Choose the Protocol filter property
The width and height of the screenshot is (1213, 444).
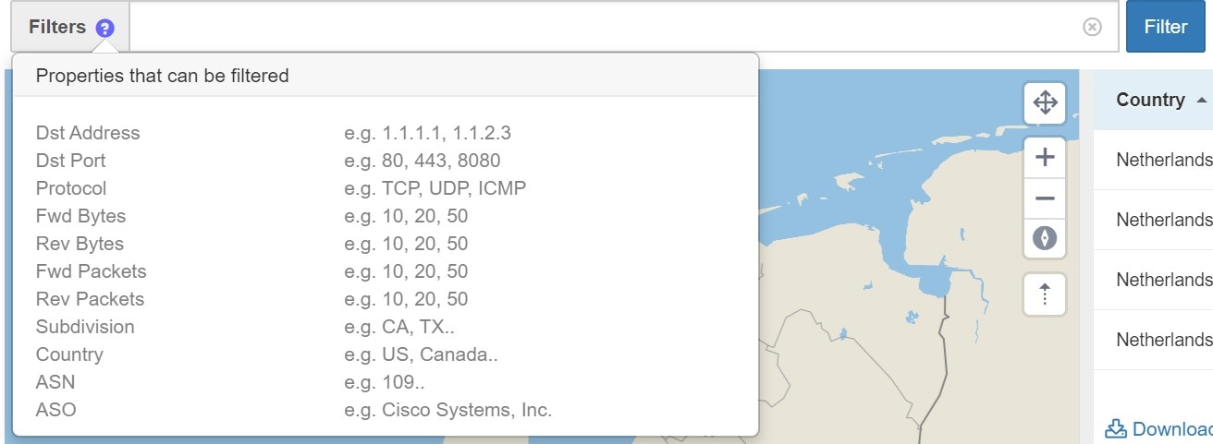[71, 188]
